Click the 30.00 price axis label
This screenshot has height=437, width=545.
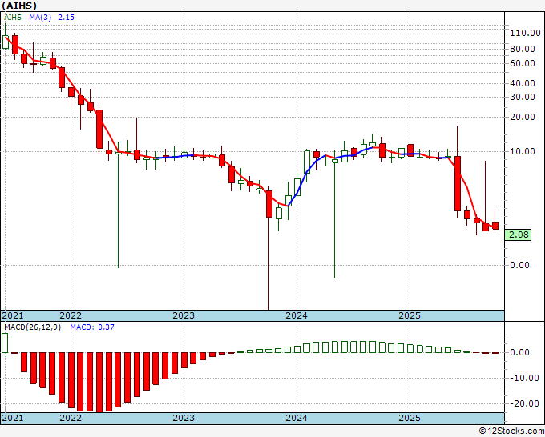tap(523, 97)
